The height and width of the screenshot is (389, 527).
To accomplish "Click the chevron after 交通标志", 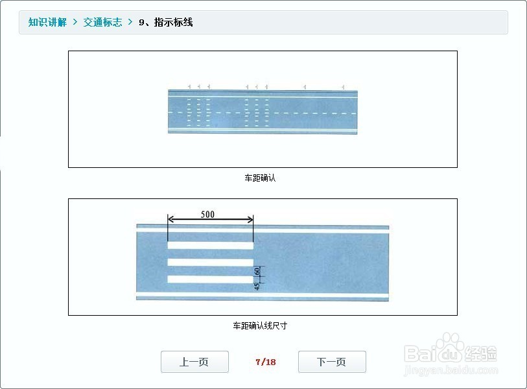I will pos(130,22).
